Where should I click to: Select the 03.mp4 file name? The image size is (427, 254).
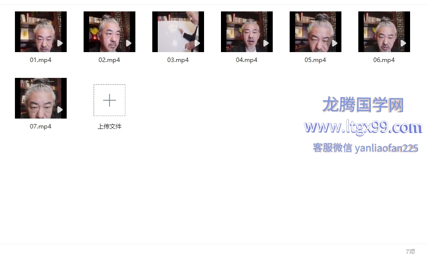pyautogui.click(x=178, y=60)
